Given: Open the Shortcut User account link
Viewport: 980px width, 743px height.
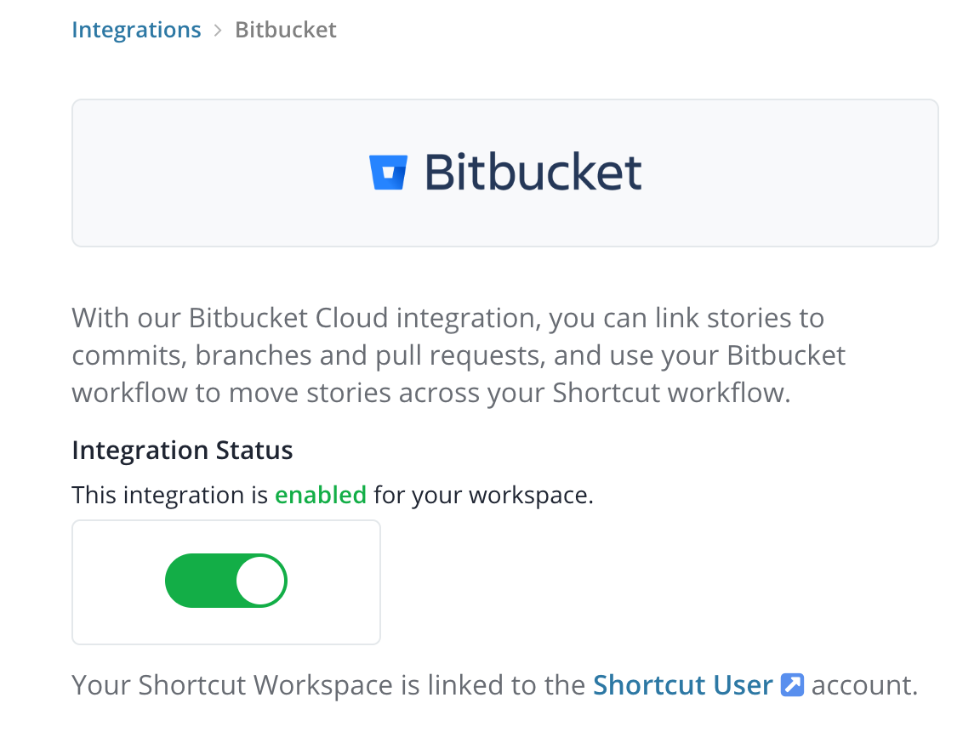Looking at the screenshot, I should (683, 685).
